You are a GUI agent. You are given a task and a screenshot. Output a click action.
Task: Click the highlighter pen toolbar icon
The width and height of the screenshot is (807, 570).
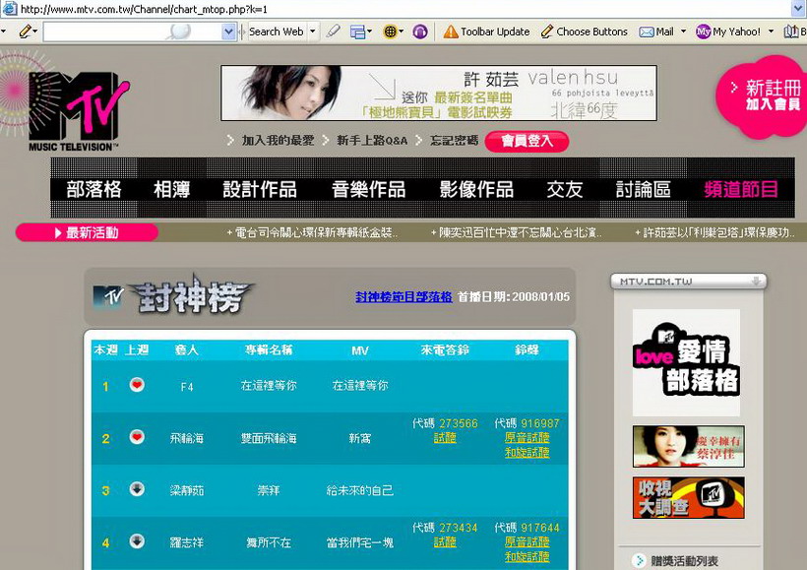[x=333, y=32]
